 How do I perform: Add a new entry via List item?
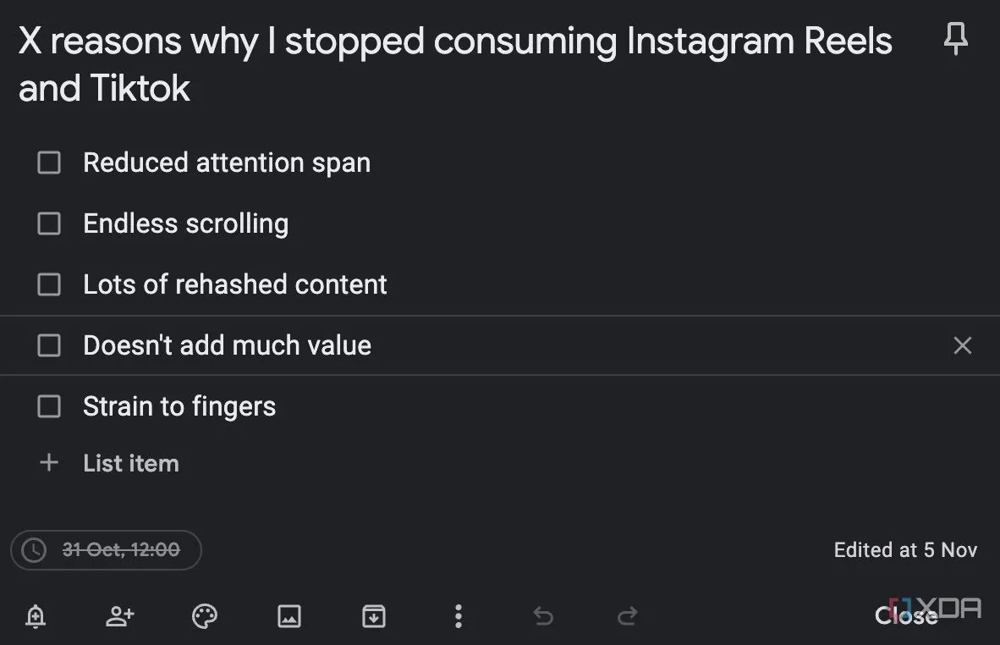(x=131, y=463)
